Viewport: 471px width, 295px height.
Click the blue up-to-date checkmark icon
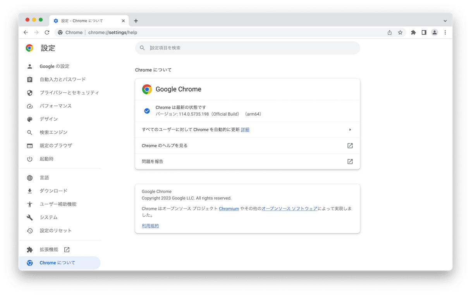(x=147, y=111)
